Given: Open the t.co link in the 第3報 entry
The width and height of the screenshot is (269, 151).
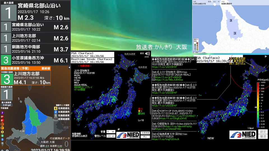Looking at the screenshot, I should (164, 93).
